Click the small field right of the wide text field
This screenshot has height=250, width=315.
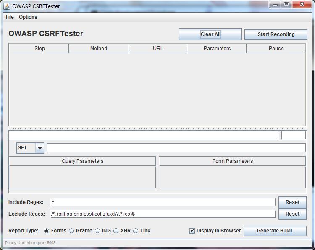click(294, 135)
